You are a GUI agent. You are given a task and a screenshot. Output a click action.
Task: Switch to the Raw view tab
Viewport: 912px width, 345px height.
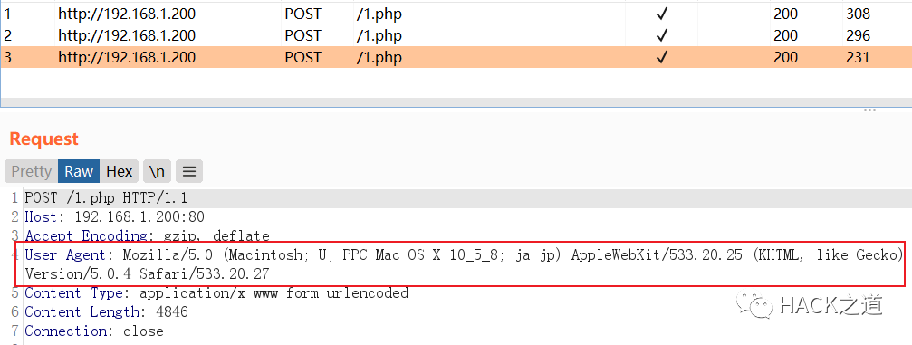(79, 172)
